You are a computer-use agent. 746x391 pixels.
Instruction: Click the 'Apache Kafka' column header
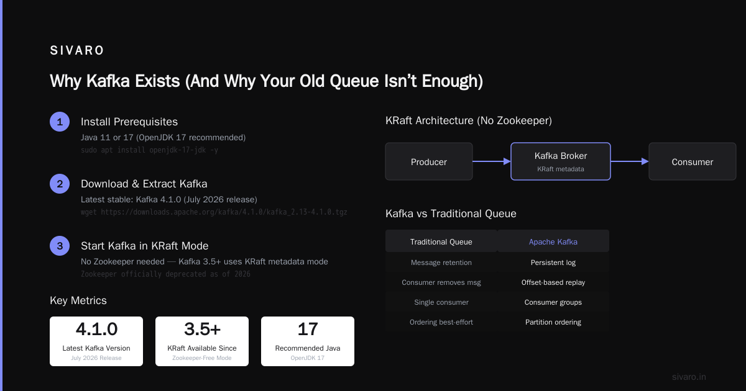[553, 241]
